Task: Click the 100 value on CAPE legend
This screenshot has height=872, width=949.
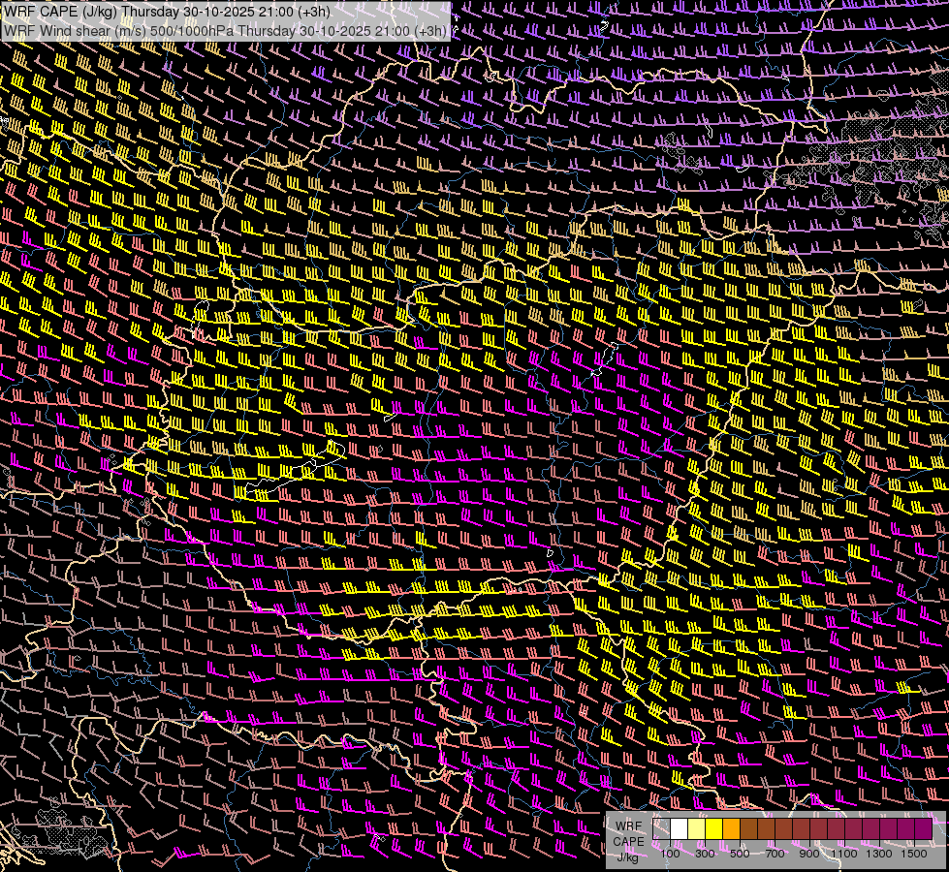Action: click(x=670, y=854)
